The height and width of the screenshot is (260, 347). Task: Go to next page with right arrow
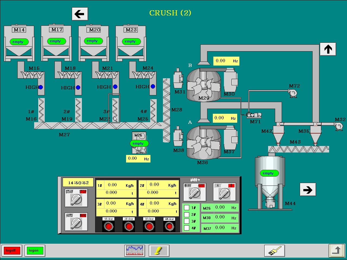click(308, 190)
